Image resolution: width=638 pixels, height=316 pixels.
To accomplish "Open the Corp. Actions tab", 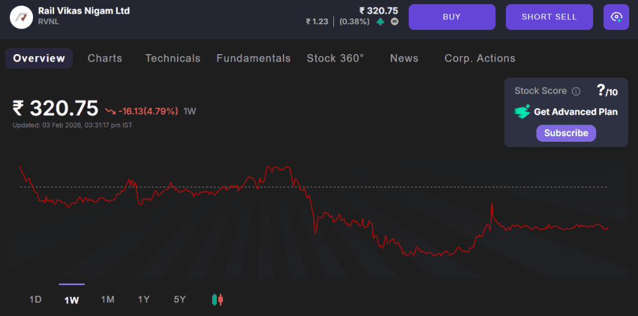I will (480, 58).
